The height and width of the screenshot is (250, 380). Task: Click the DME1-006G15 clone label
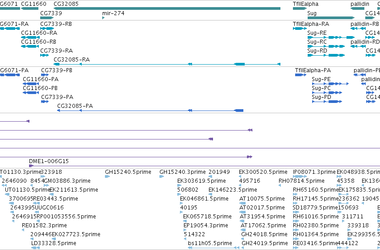tap(49, 161)
